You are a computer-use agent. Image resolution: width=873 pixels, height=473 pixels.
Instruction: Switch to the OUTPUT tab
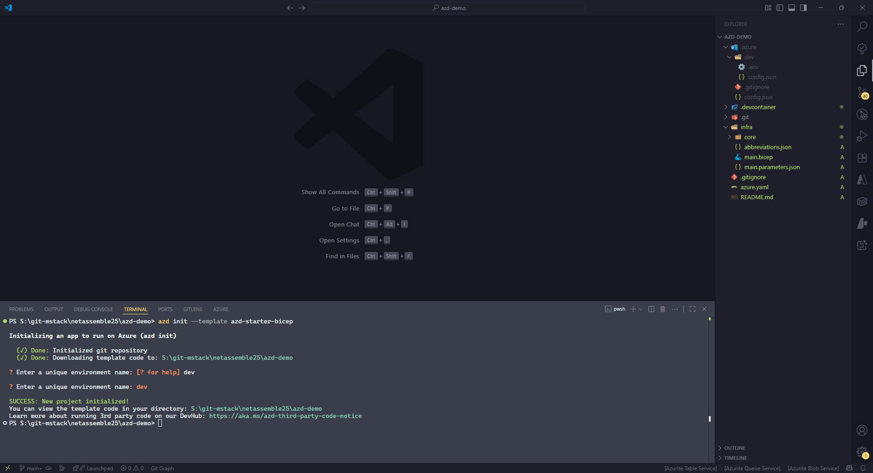53,309
